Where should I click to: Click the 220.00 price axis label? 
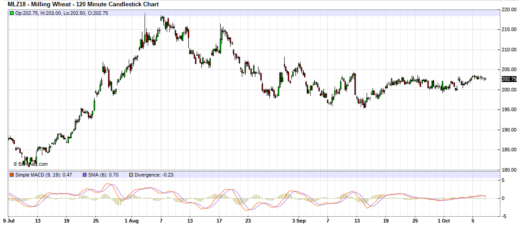point(510,9)
